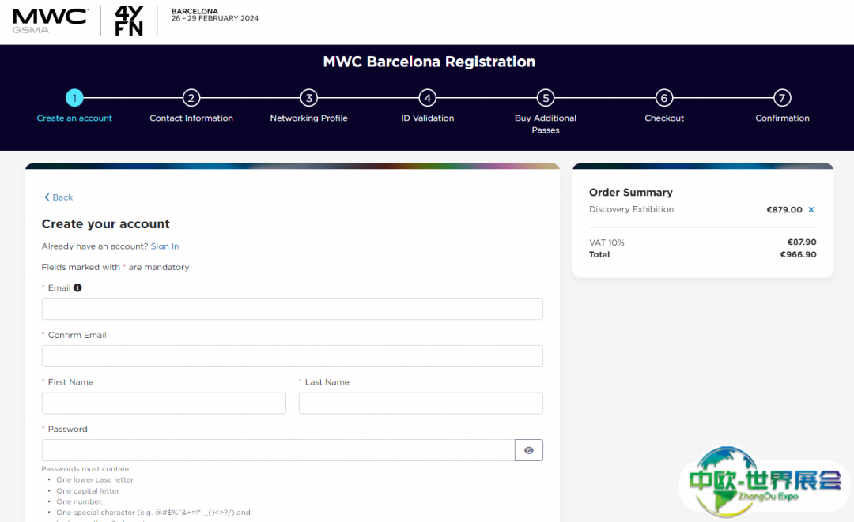Click step 2 circle icon
This screenshot has height=522, width=854.
191,98
